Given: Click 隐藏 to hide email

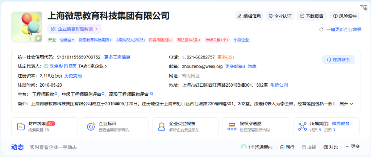Looking at the screenshot, I should 252,66.
